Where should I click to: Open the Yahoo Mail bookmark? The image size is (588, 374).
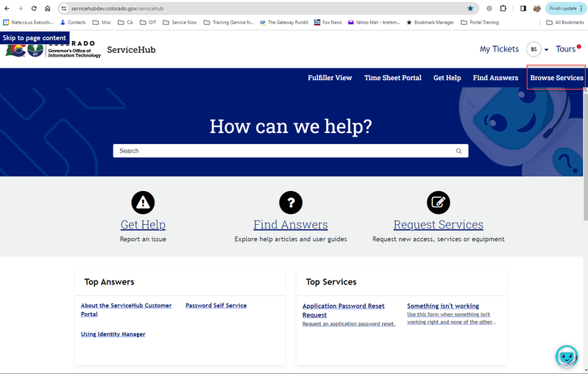[x=374, y=23]
